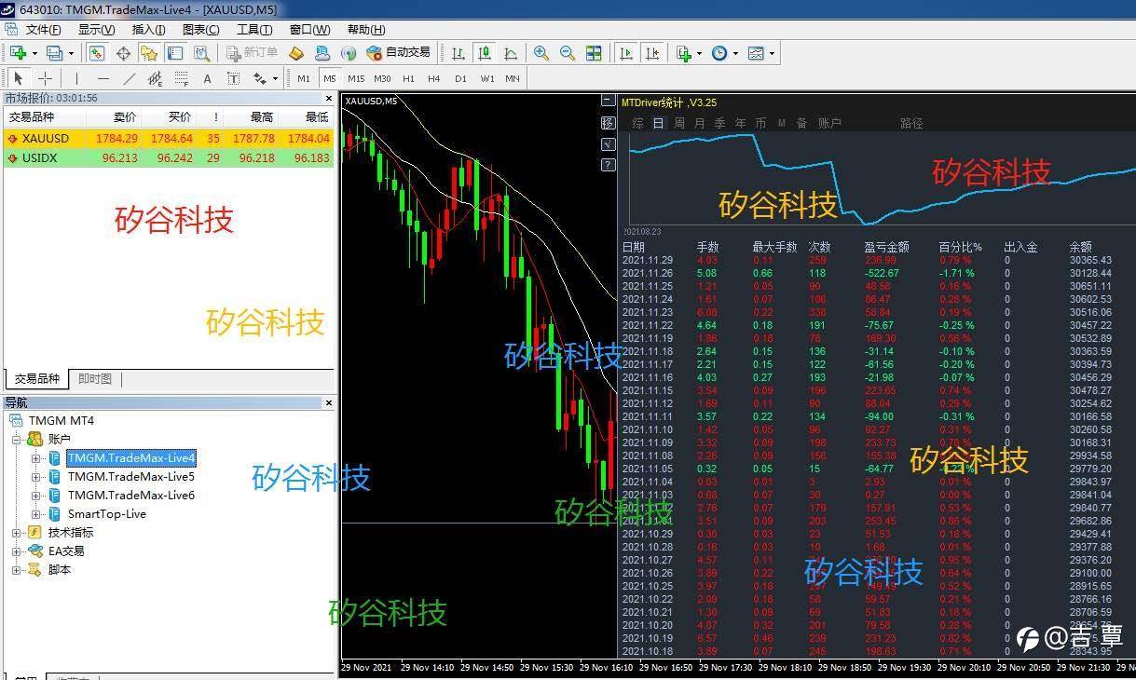
Task: Select the 周 weekly statistics tab
Action: click(x=679, y=123)
